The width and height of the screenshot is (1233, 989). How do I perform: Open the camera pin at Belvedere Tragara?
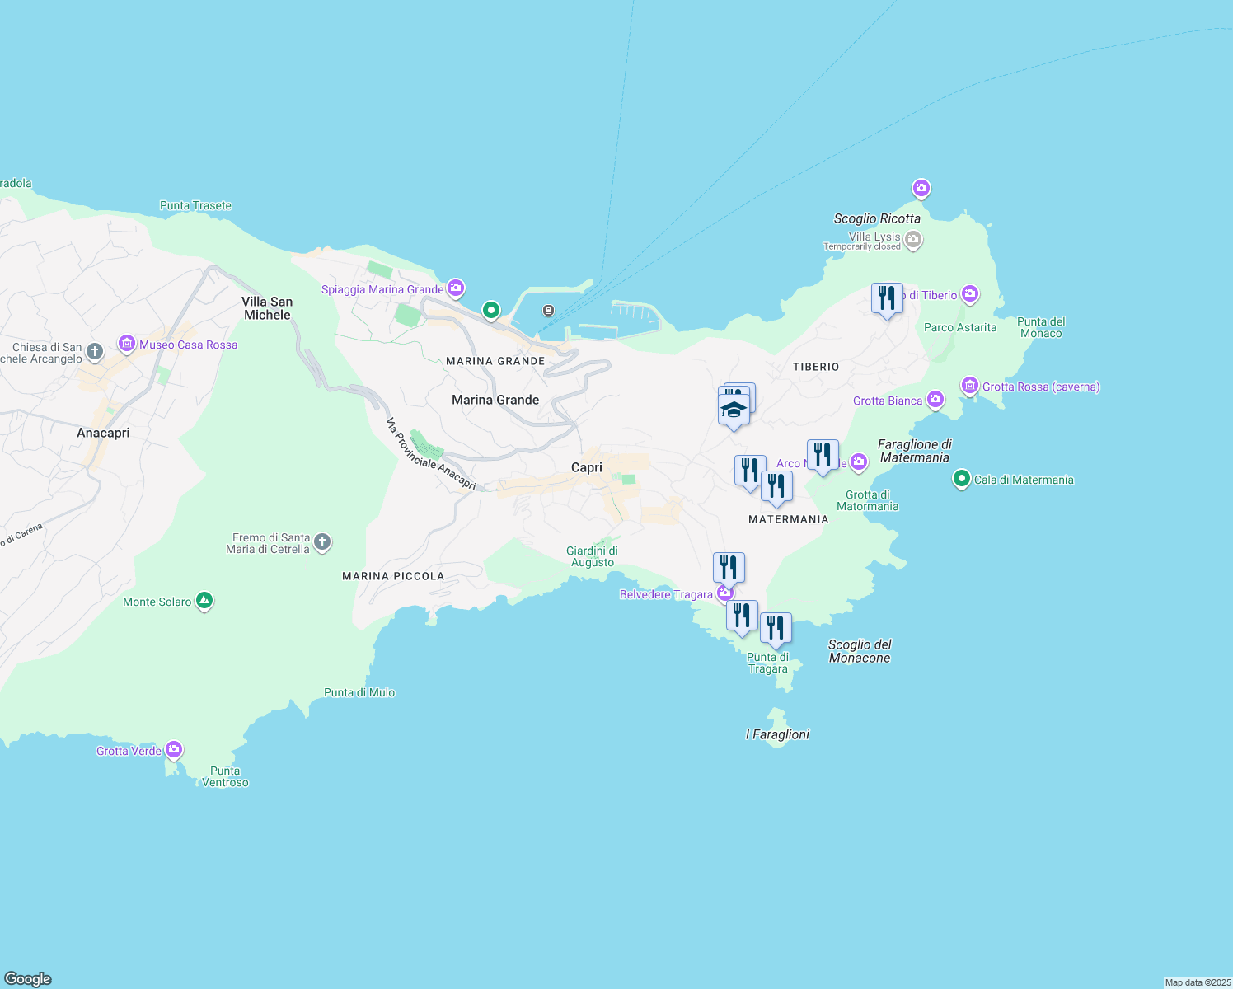tap(725, 592)
